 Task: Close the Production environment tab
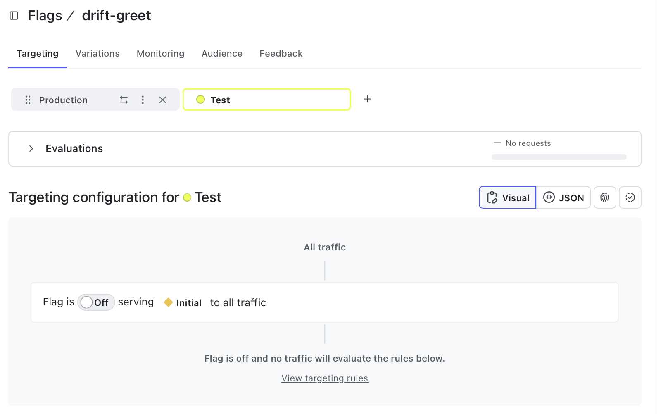[x=162, y=100]
